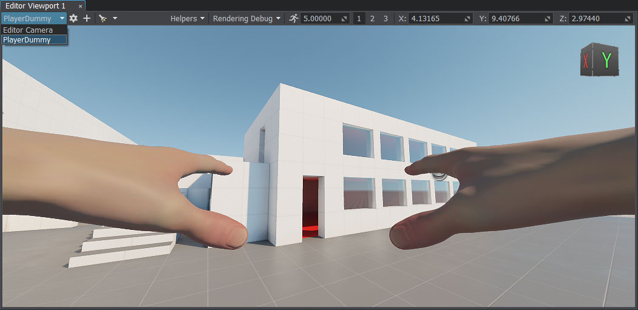Click the drag handle in speed field
This screenshot has height=310, width=638.
(x=344, y=19)
